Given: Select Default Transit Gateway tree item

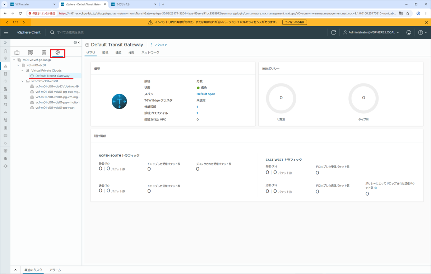Looking at the screenshot, I should pos(52,76).
